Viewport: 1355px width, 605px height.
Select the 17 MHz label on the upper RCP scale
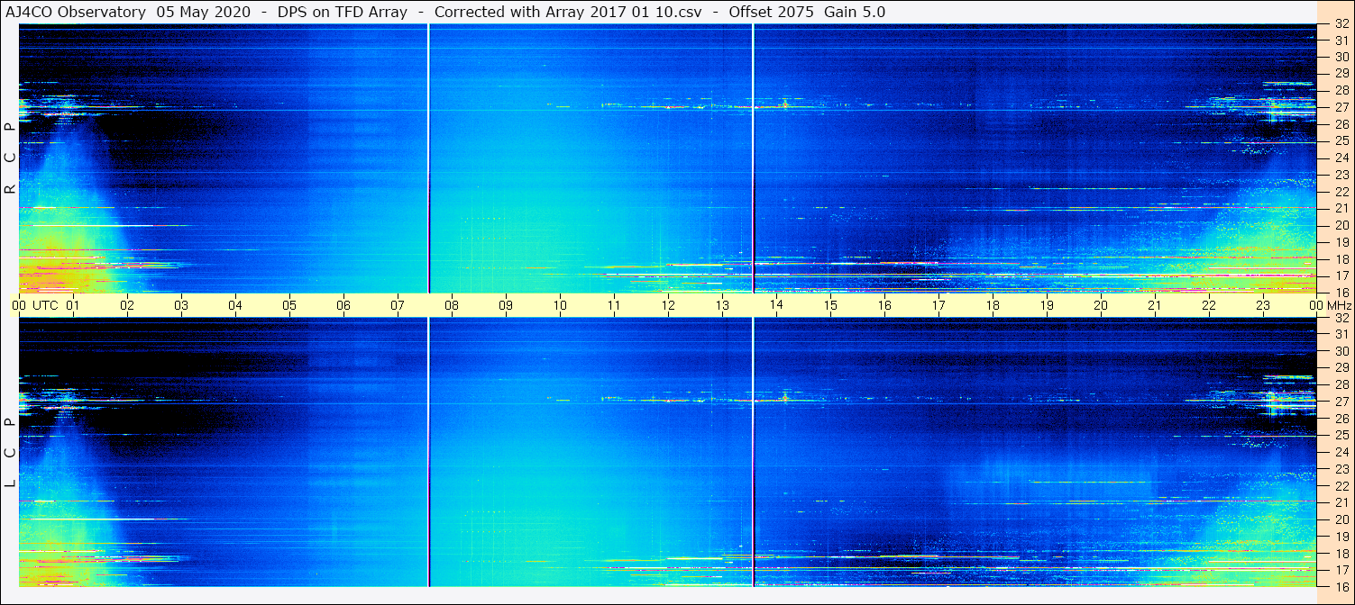tap(1341, 275)
